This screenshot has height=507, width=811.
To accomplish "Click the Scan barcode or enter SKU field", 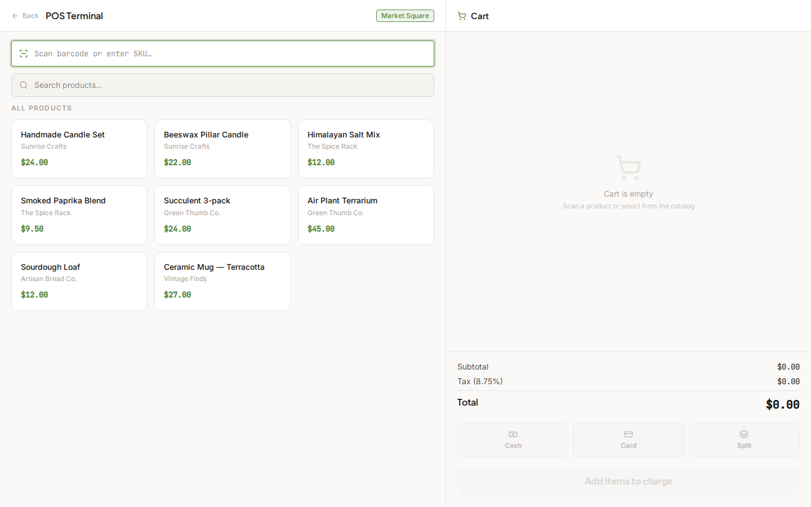I will [x=222, y=54].
